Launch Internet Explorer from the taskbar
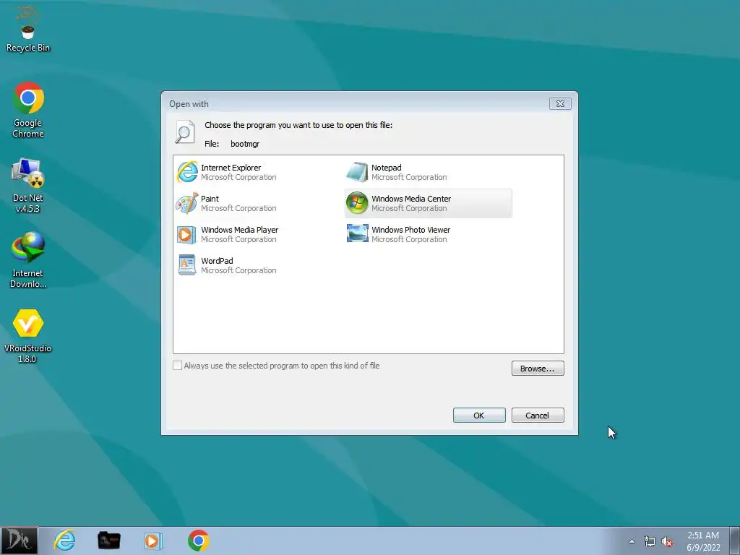 (x=64, y=541)
